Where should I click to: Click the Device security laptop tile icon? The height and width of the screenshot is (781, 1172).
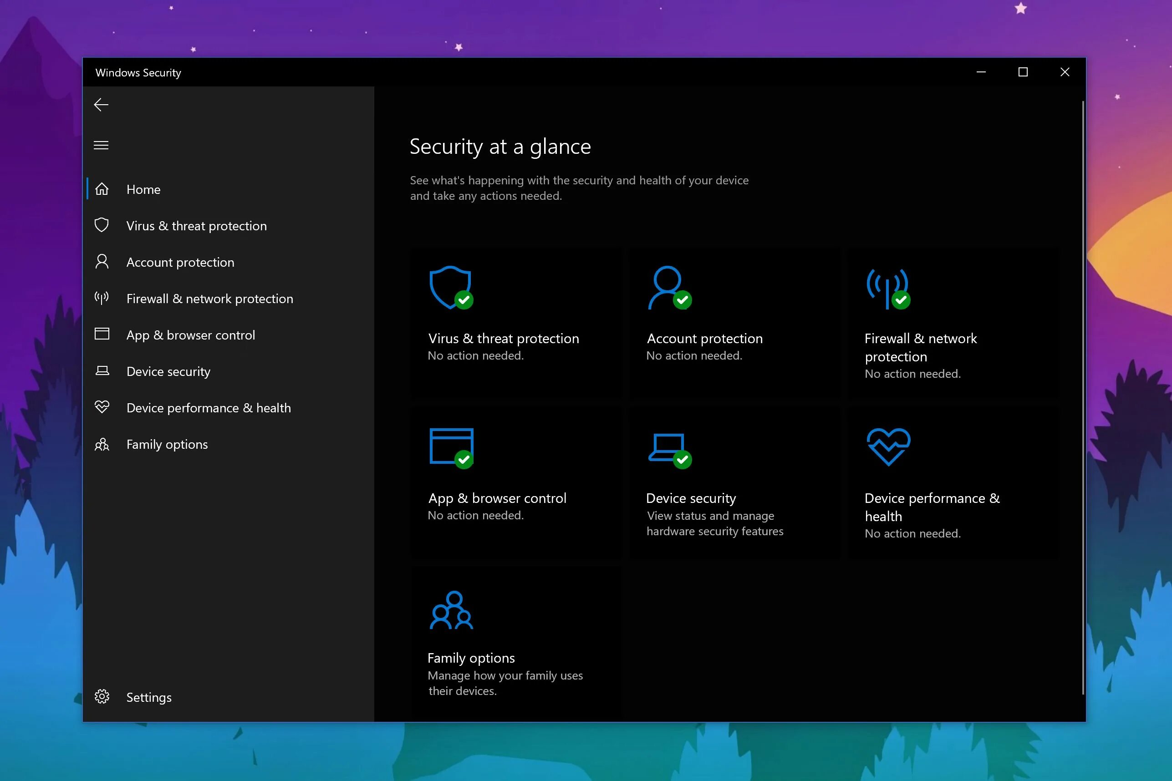point(668,448)
